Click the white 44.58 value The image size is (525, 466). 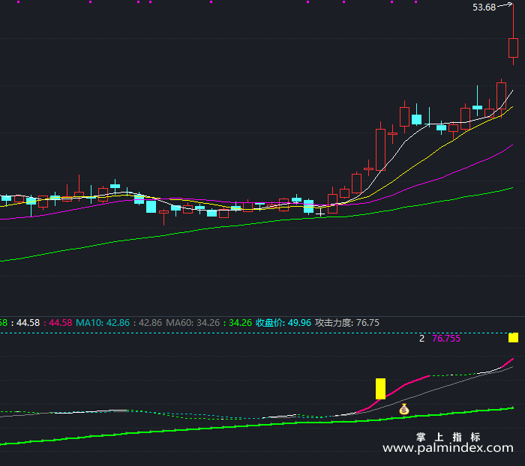[x=28, y=323]
